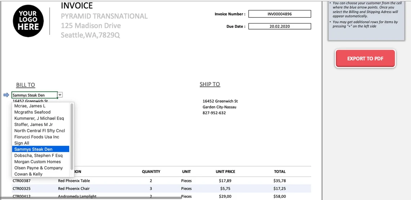Viewport: 411px width, 200px height.
Task: Click the Bill To customer cell
Action: (34, 95)
